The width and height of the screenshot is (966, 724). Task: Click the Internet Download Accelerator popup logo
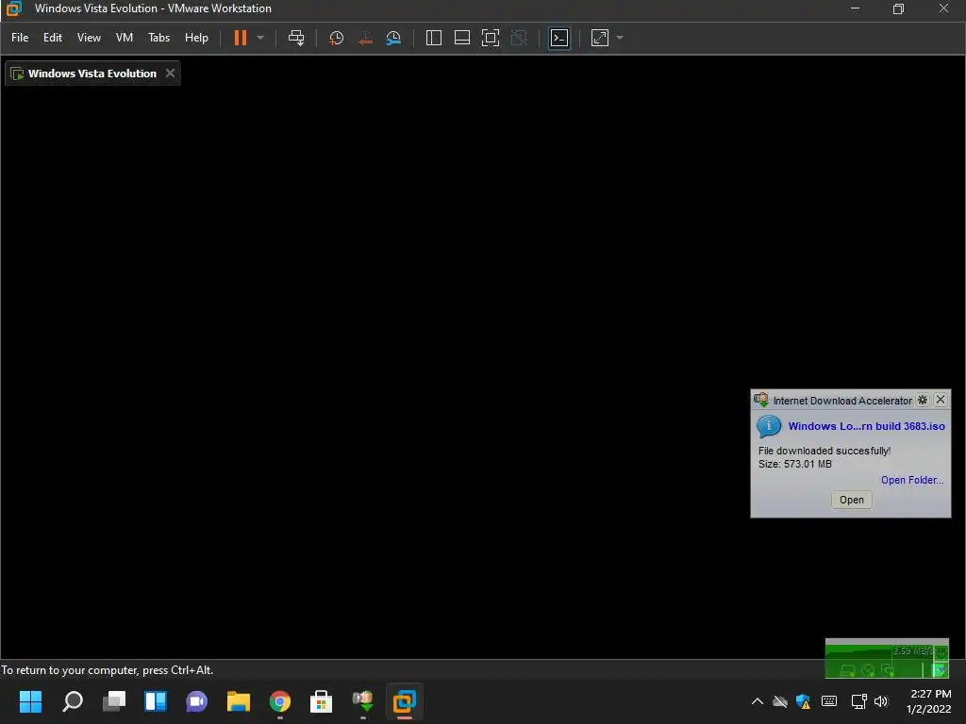761,400
